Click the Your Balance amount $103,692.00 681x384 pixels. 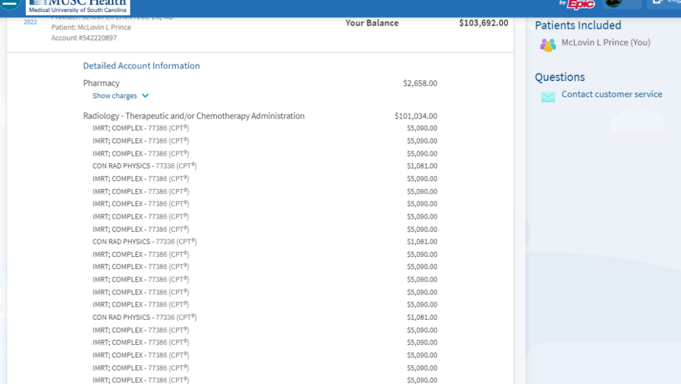483,23
